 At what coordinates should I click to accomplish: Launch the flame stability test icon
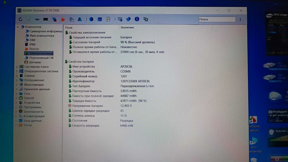(63, 19)
